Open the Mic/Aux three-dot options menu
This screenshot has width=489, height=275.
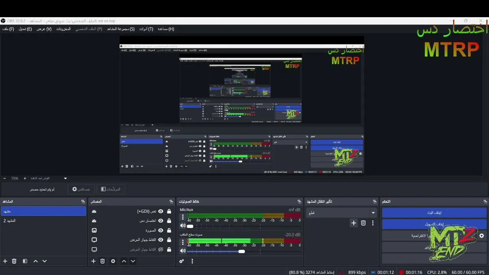(183, 217)
